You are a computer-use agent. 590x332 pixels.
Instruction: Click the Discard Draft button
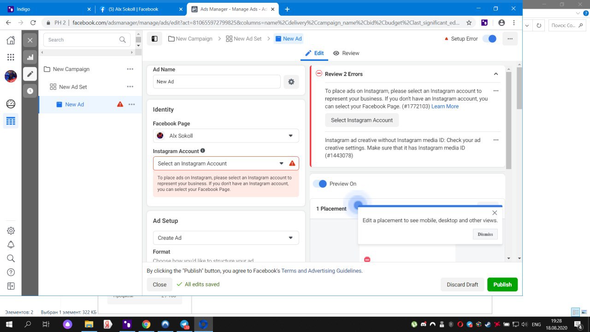coord(462,285)
